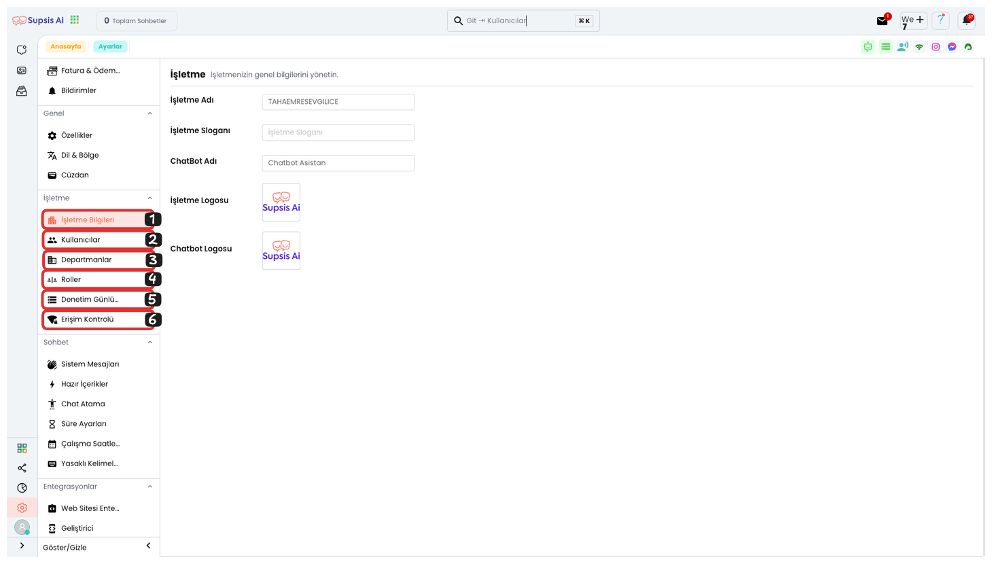Click the help question mark icon

[940, 20]
